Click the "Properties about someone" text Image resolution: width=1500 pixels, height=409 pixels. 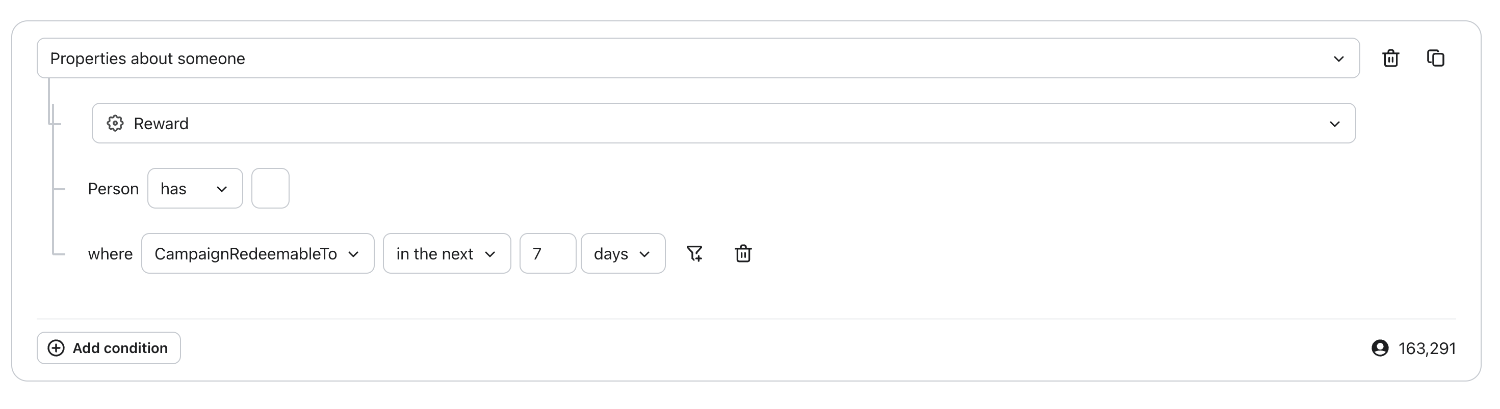click(147, 59)
